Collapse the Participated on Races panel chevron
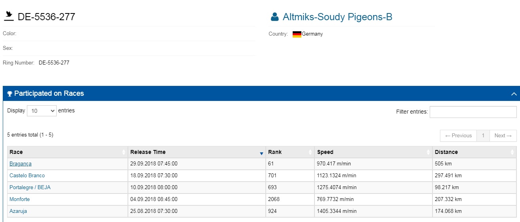The height and width of the screenshot is (222, 520). [x=514, y=94]
